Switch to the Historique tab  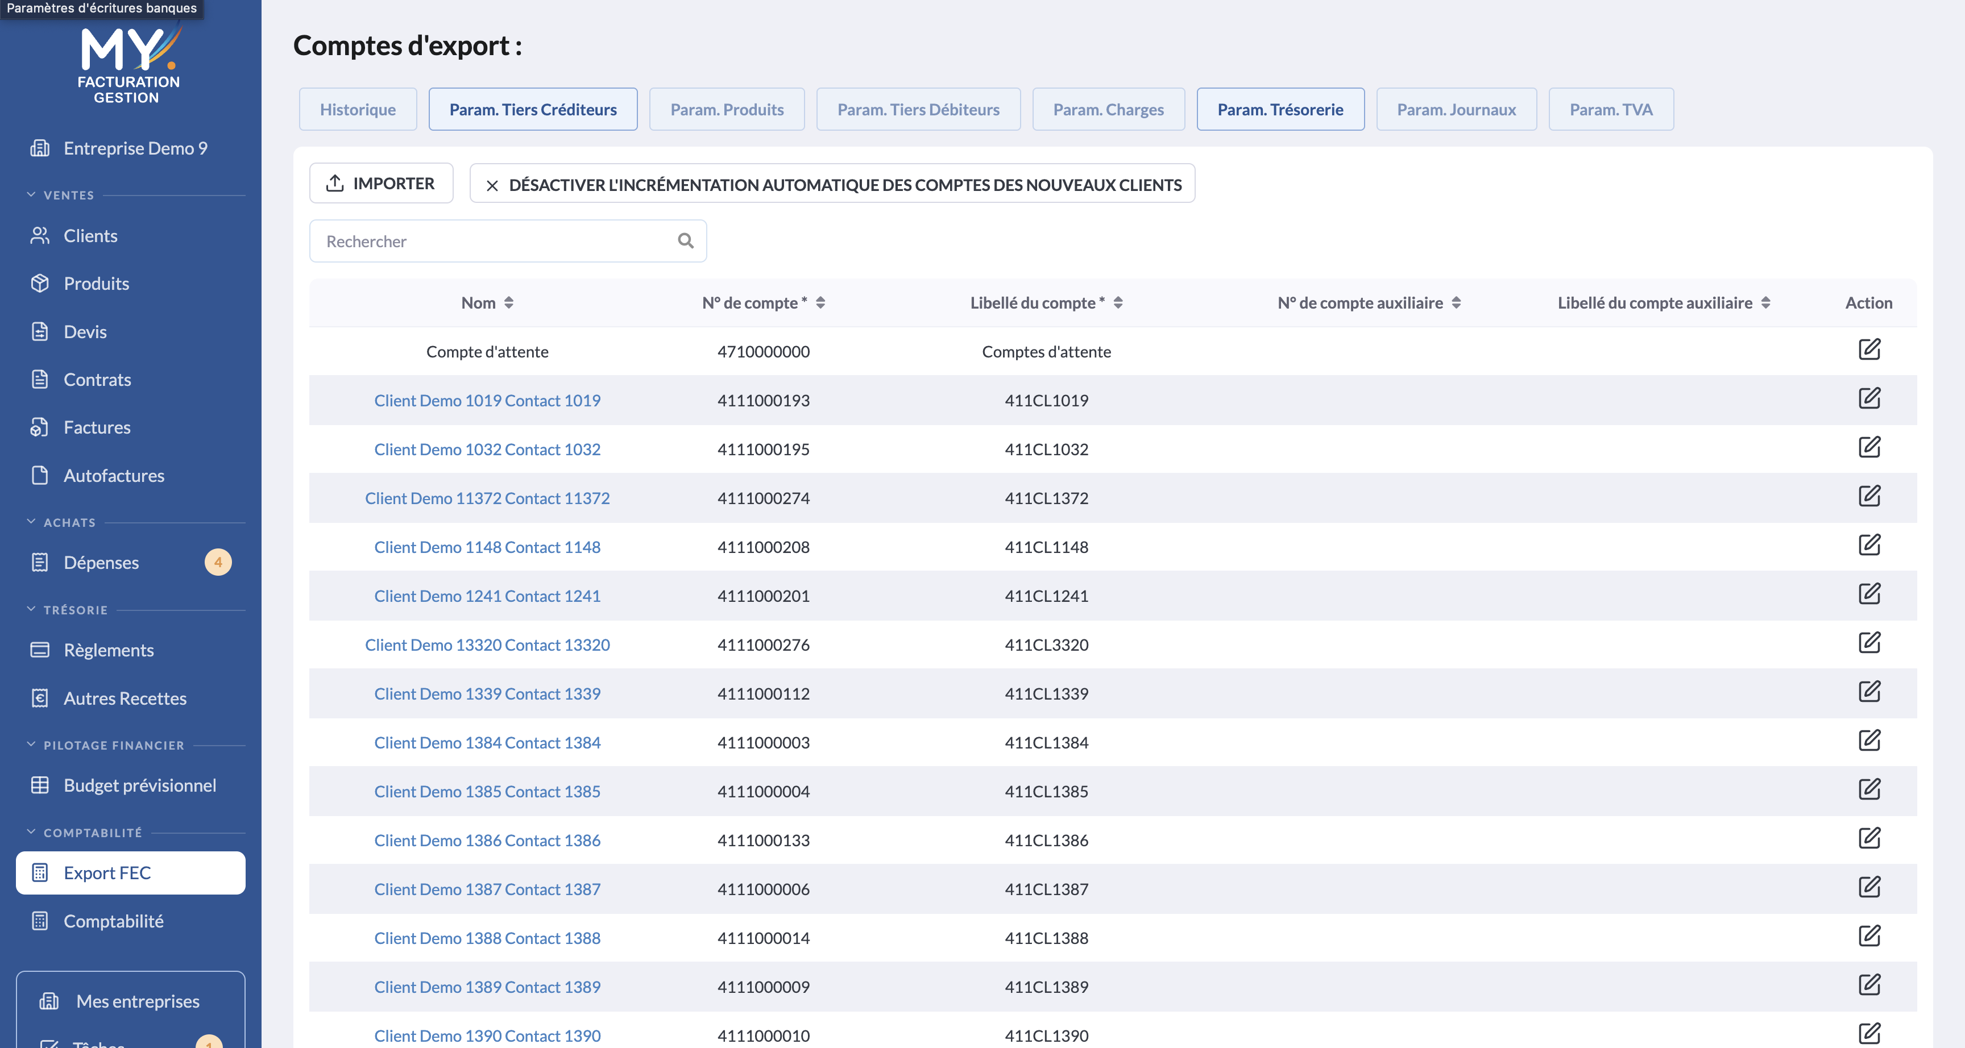358,109
